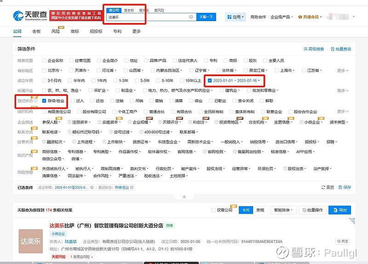368x264 pixels.
Task: Switch to the 专利 tab
Action: 117,31
